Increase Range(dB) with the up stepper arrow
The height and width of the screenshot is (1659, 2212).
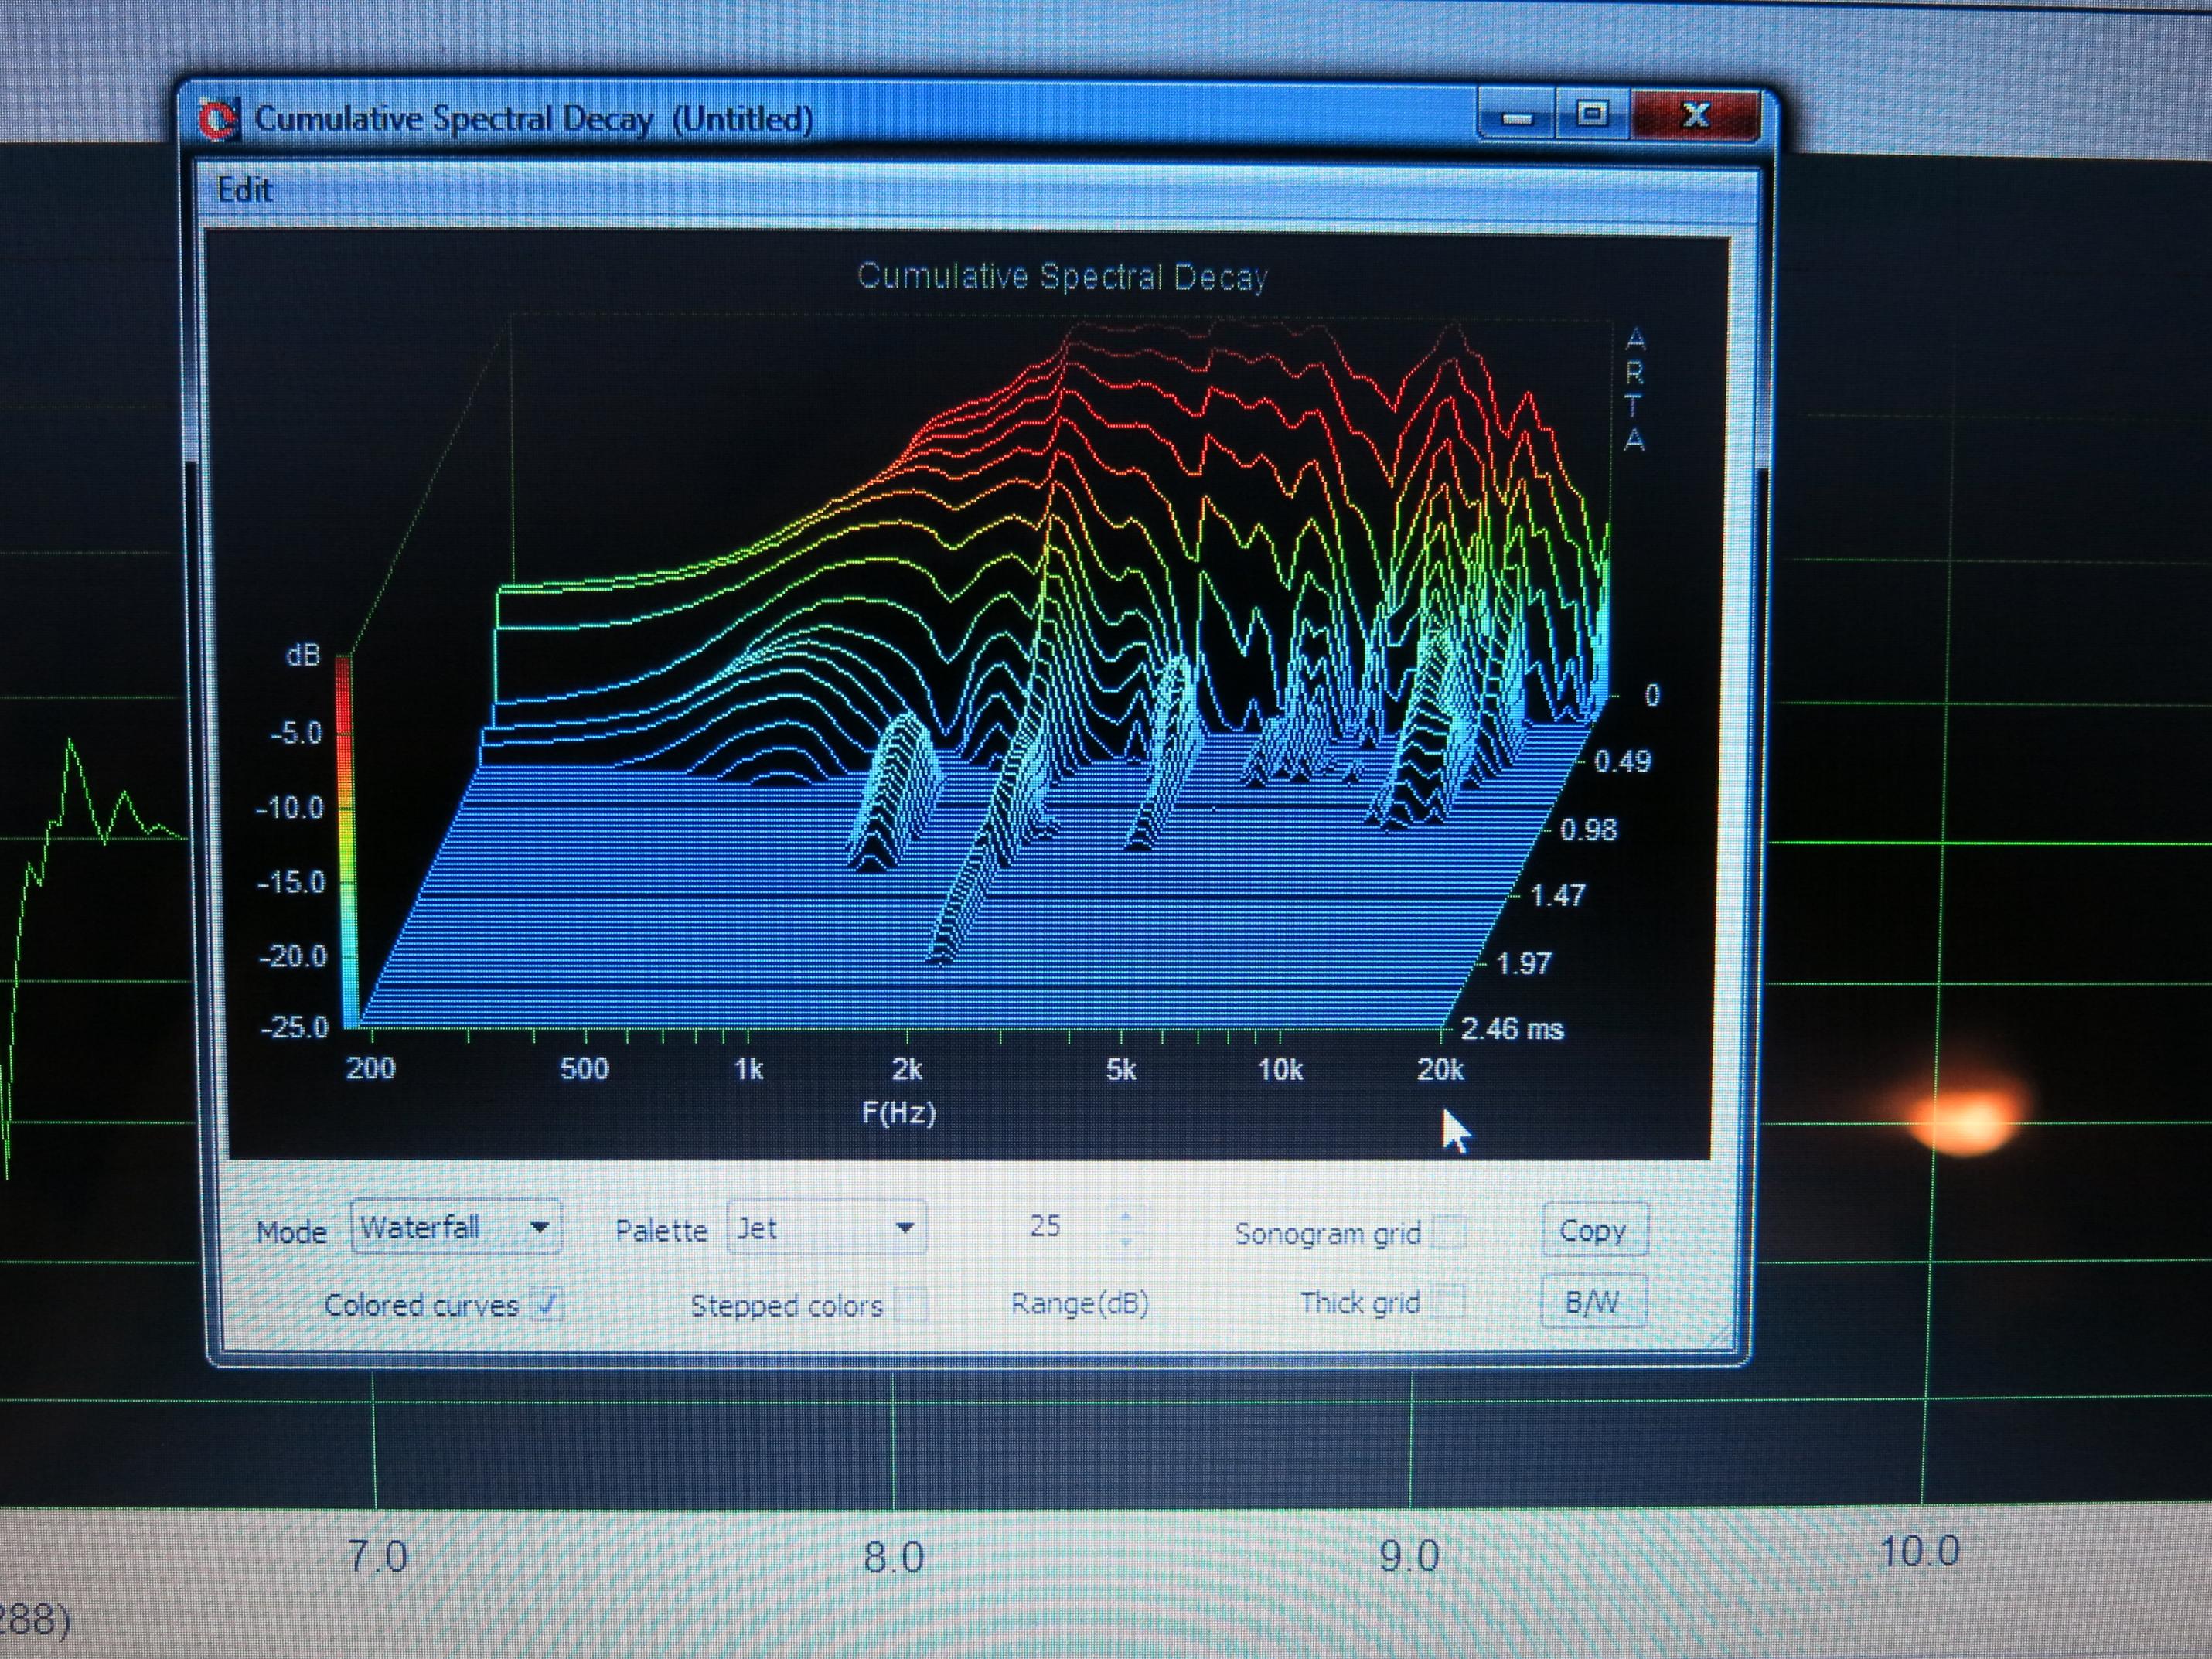[x=1126, y=1215]
